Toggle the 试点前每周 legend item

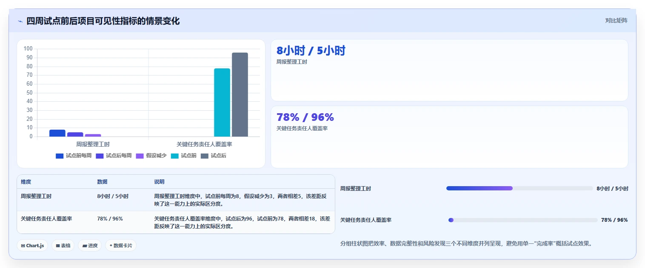tap(74, 156)
